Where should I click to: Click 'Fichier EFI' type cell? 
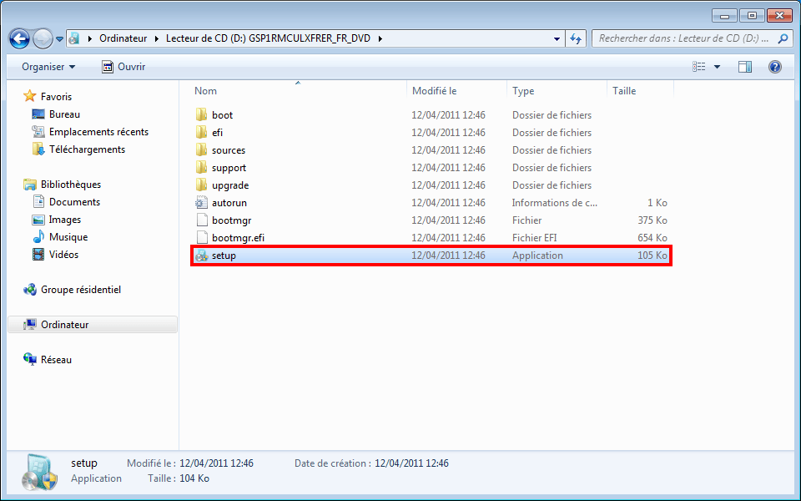click(534, 238)
